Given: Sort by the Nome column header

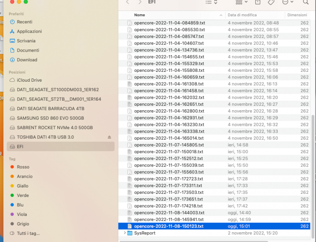Looking at the screenshot, I should point(139,15).
